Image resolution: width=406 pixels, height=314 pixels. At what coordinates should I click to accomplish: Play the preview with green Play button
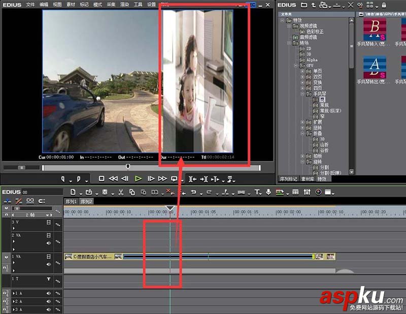point(138,179)
